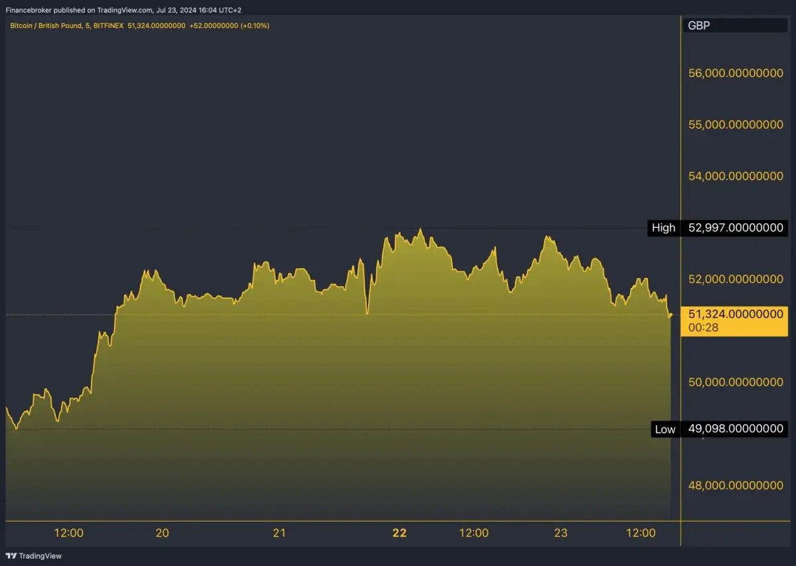Click the 23 date marker on time axis
This screenshot has height=566, width=796.
click(561, 533)
